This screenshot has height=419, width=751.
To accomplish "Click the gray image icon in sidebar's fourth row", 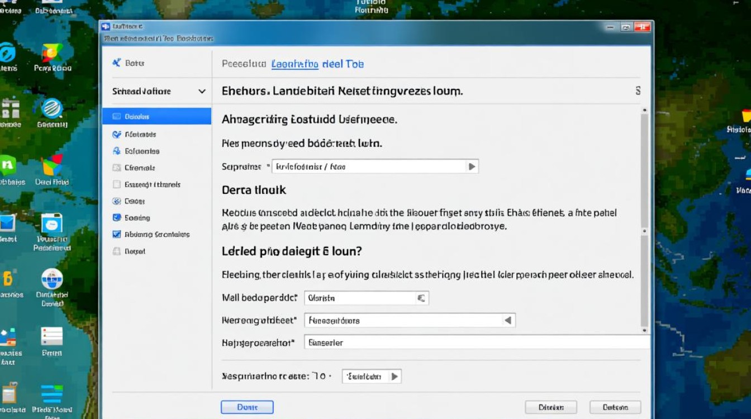I will 116,168.
